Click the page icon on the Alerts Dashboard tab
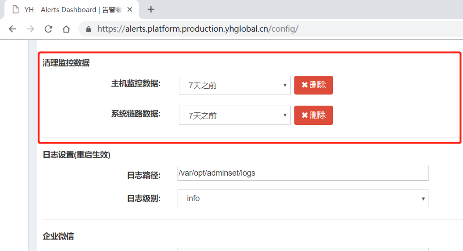This screenshot has width=463, height=251. click(x=16, y=9)
